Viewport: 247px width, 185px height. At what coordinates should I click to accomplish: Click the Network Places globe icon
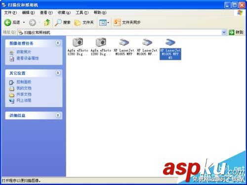(12, 101)
